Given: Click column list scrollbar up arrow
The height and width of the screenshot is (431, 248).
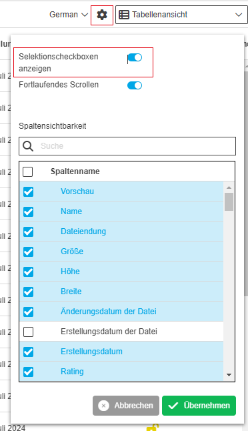Looking at the screenshot, I should coord(229,187).
